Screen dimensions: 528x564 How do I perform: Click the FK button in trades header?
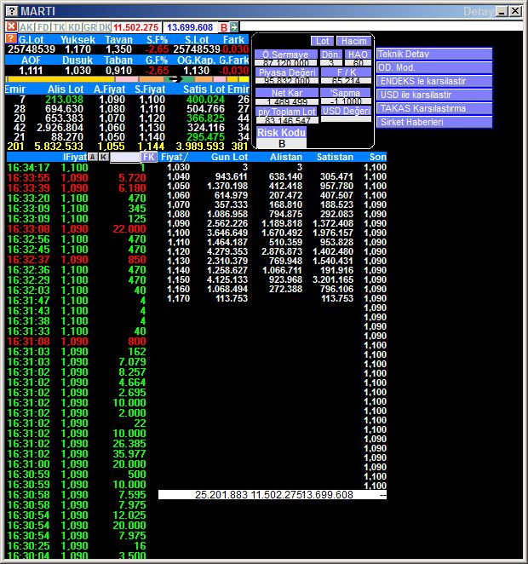pos(149,157)
